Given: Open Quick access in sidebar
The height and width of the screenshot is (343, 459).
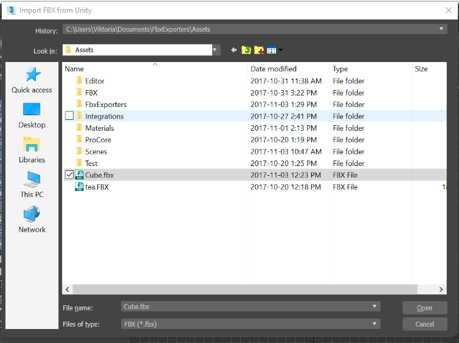Looking at the screenshot, I should 32,80.
